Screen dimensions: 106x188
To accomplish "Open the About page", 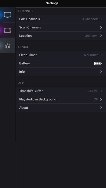I will click(61, 108).
